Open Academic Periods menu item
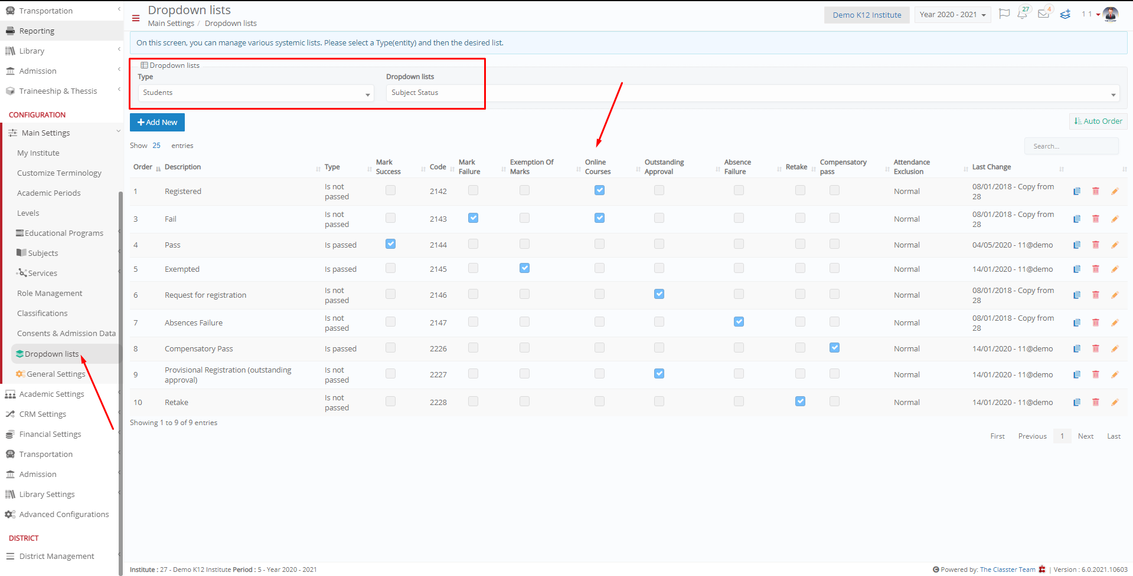This screenshot has width=1133, height=576. click(48, 193)
